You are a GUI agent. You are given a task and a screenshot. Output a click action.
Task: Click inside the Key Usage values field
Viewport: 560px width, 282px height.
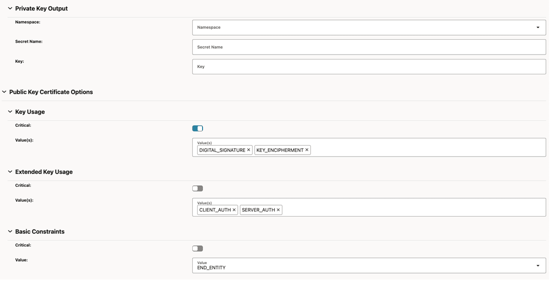[x=427, y=150]
